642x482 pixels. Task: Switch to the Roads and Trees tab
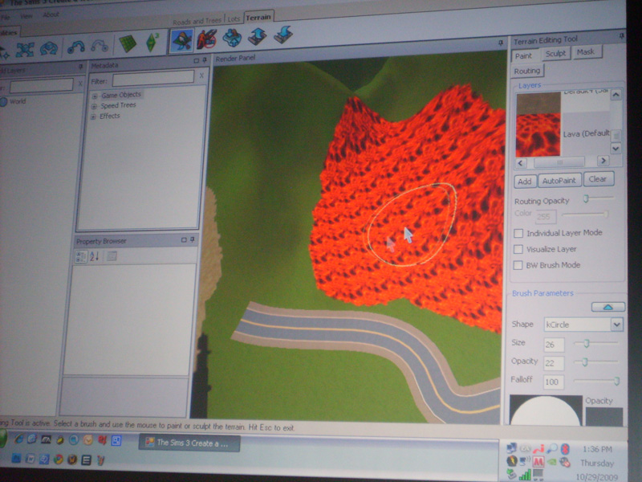[197, 21]
